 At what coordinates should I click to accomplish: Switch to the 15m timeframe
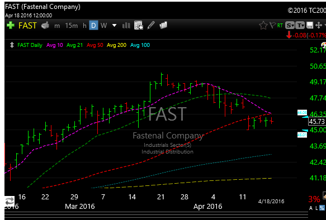(72, 26)
